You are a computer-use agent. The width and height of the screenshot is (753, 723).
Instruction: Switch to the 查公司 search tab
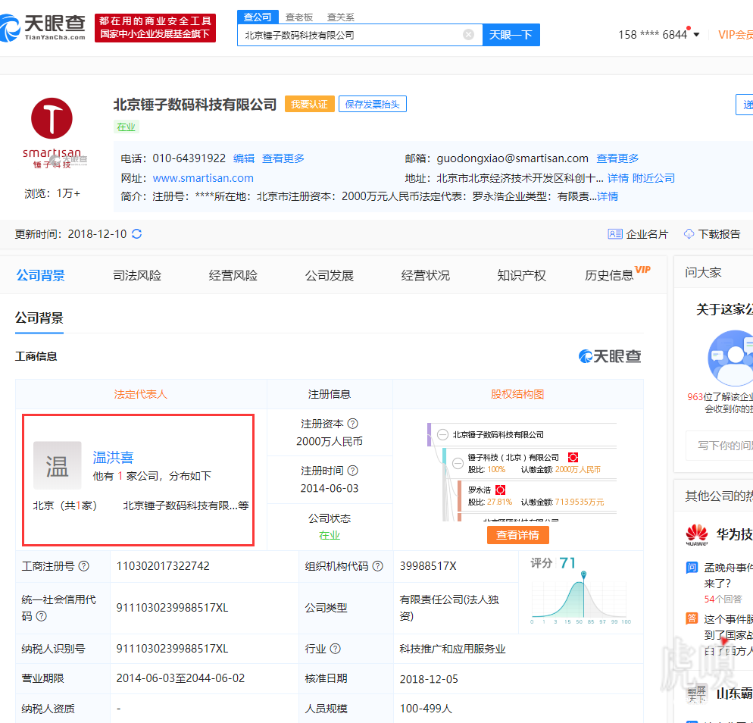pyautogui.click(x=258, y=17)
